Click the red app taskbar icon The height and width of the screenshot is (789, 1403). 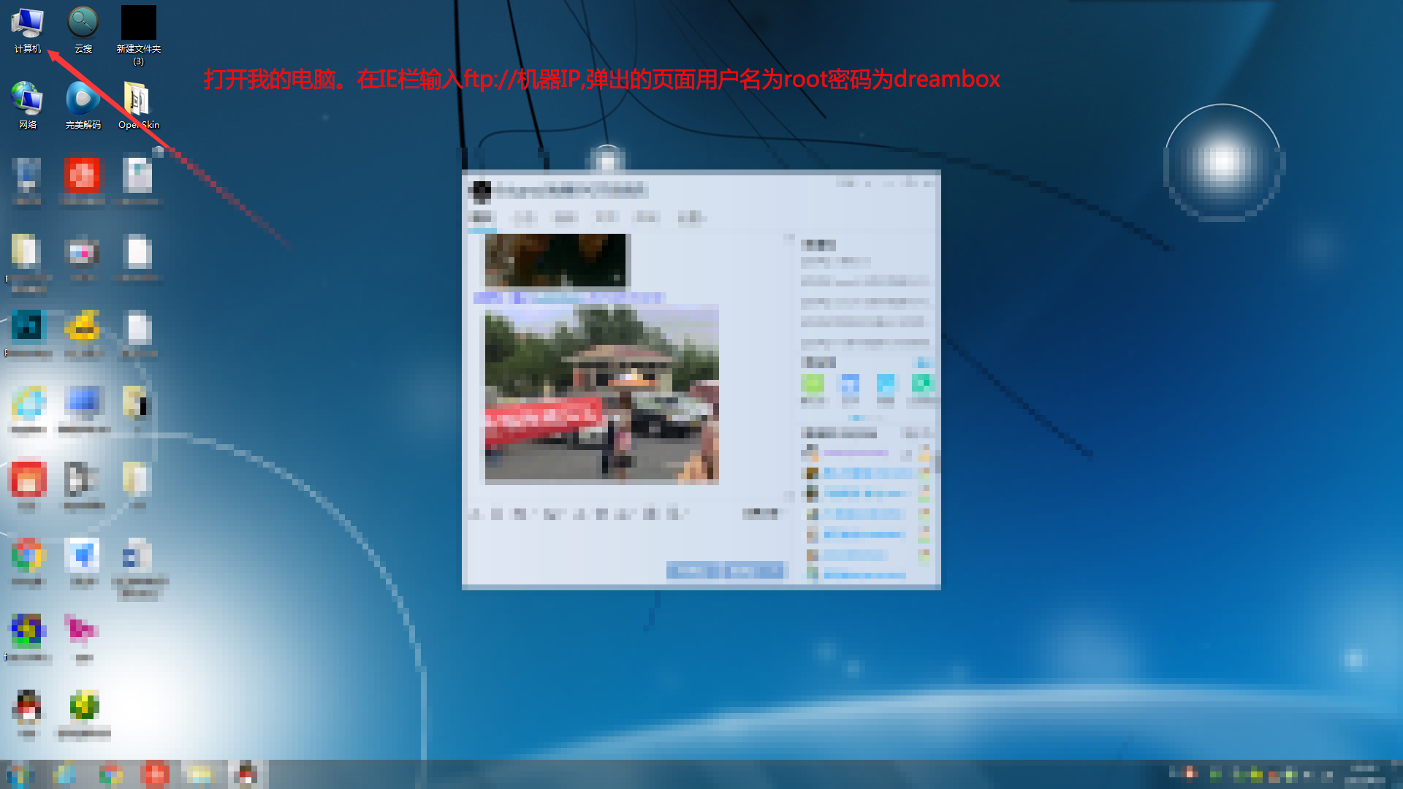[155, 774]
